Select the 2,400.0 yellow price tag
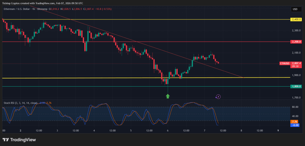Viewport: 305px width, 146px height. [x=296, y=19]
